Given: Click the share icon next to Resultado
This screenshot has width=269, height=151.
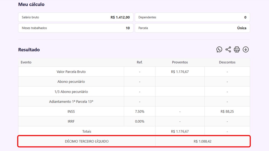Looking at the screenshot, I should click(228, 49).
